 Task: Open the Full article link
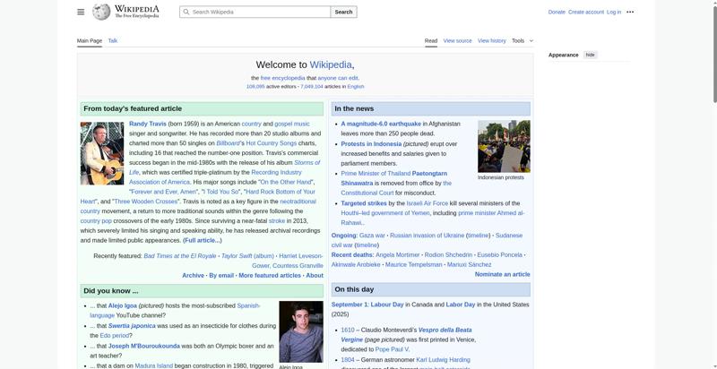[203, 240]
